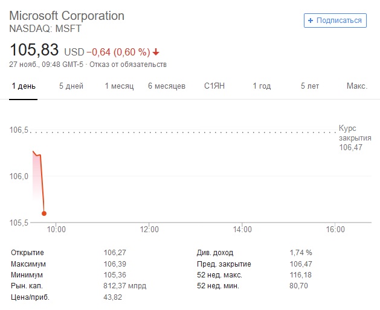Switch to the 5 дней tab
Image resolution: width=380 pixels, height=310 pixels.
[x=71, y=86]
